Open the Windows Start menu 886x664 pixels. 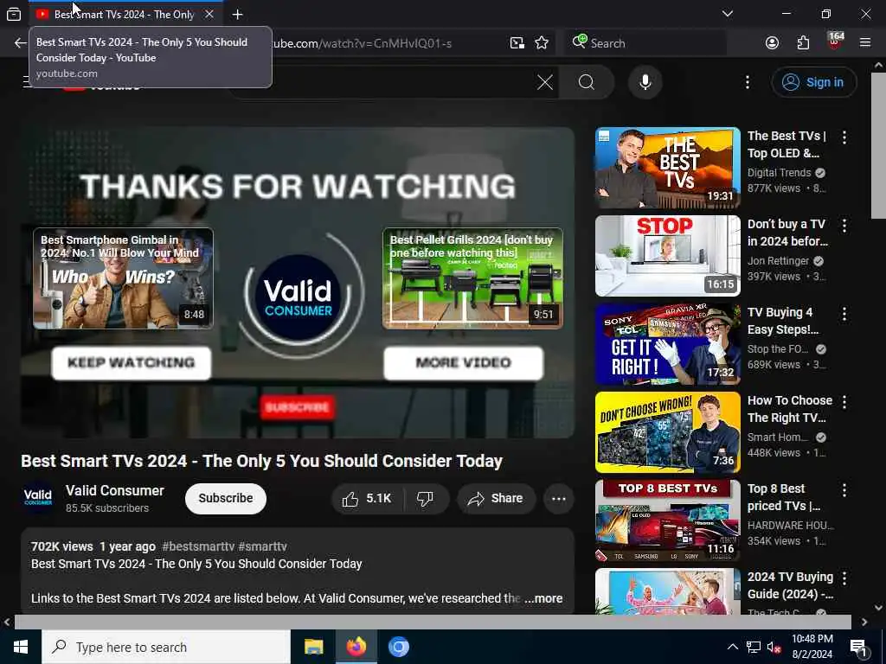coord(21,647)
